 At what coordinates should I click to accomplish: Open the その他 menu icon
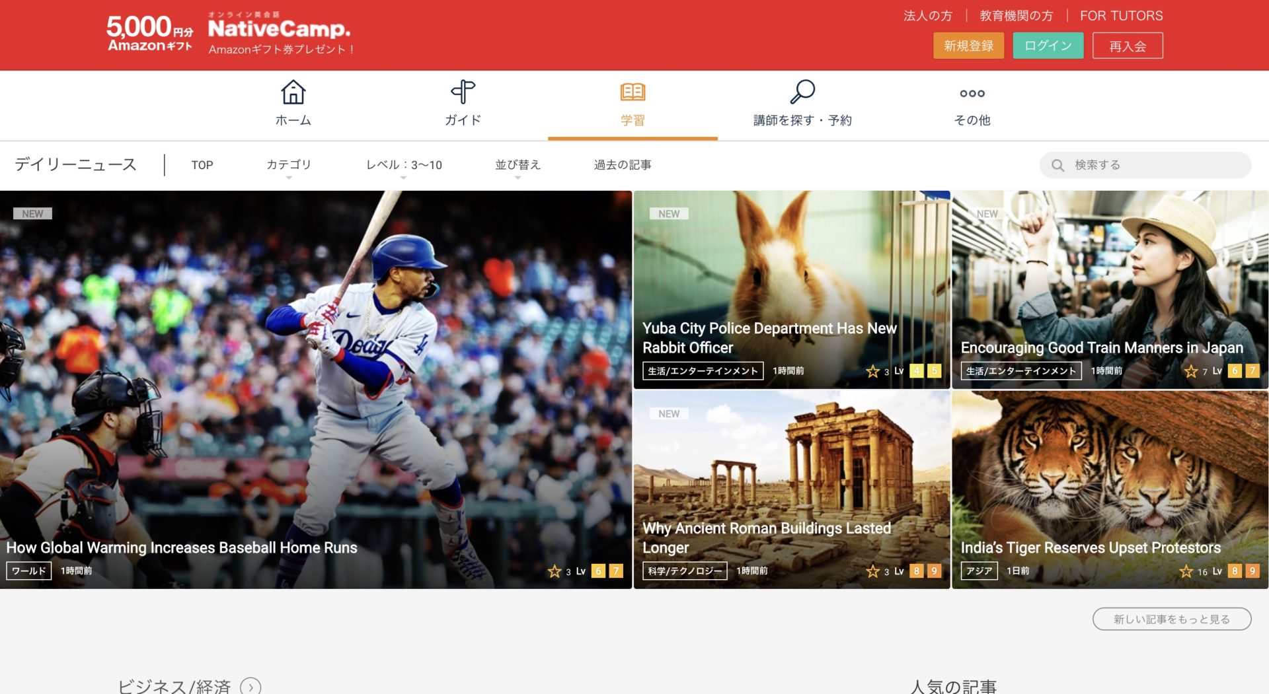(971, 94)
